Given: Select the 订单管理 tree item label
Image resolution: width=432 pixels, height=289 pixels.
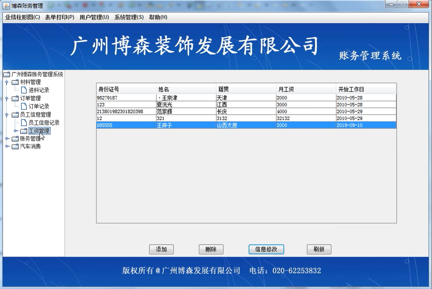Looking at the screenshot, I should point(30,98).
